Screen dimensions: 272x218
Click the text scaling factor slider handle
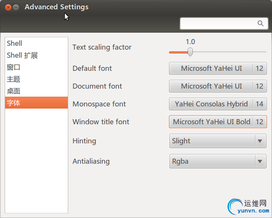click(190, 52)
